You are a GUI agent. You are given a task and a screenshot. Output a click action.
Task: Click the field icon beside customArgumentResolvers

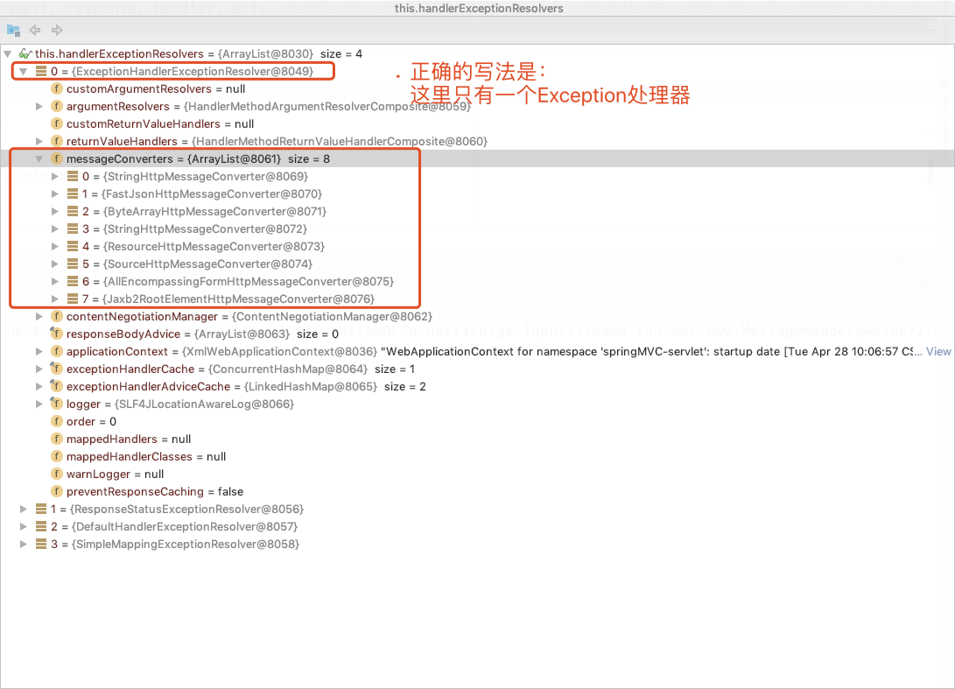[x=56, y=88]
